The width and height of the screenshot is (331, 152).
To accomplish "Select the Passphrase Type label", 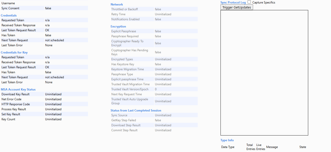I will 122,74.
